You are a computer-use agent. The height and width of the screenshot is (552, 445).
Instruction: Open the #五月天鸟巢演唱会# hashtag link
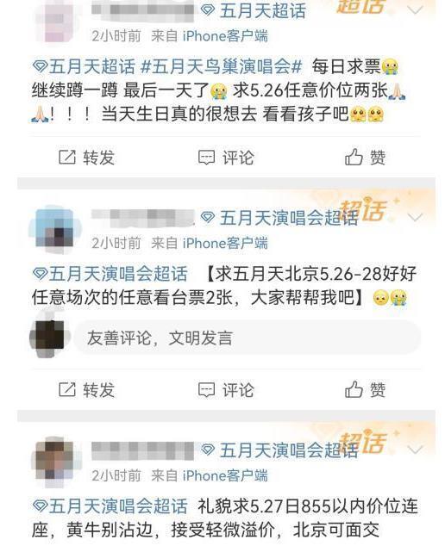tap(222, 66)
